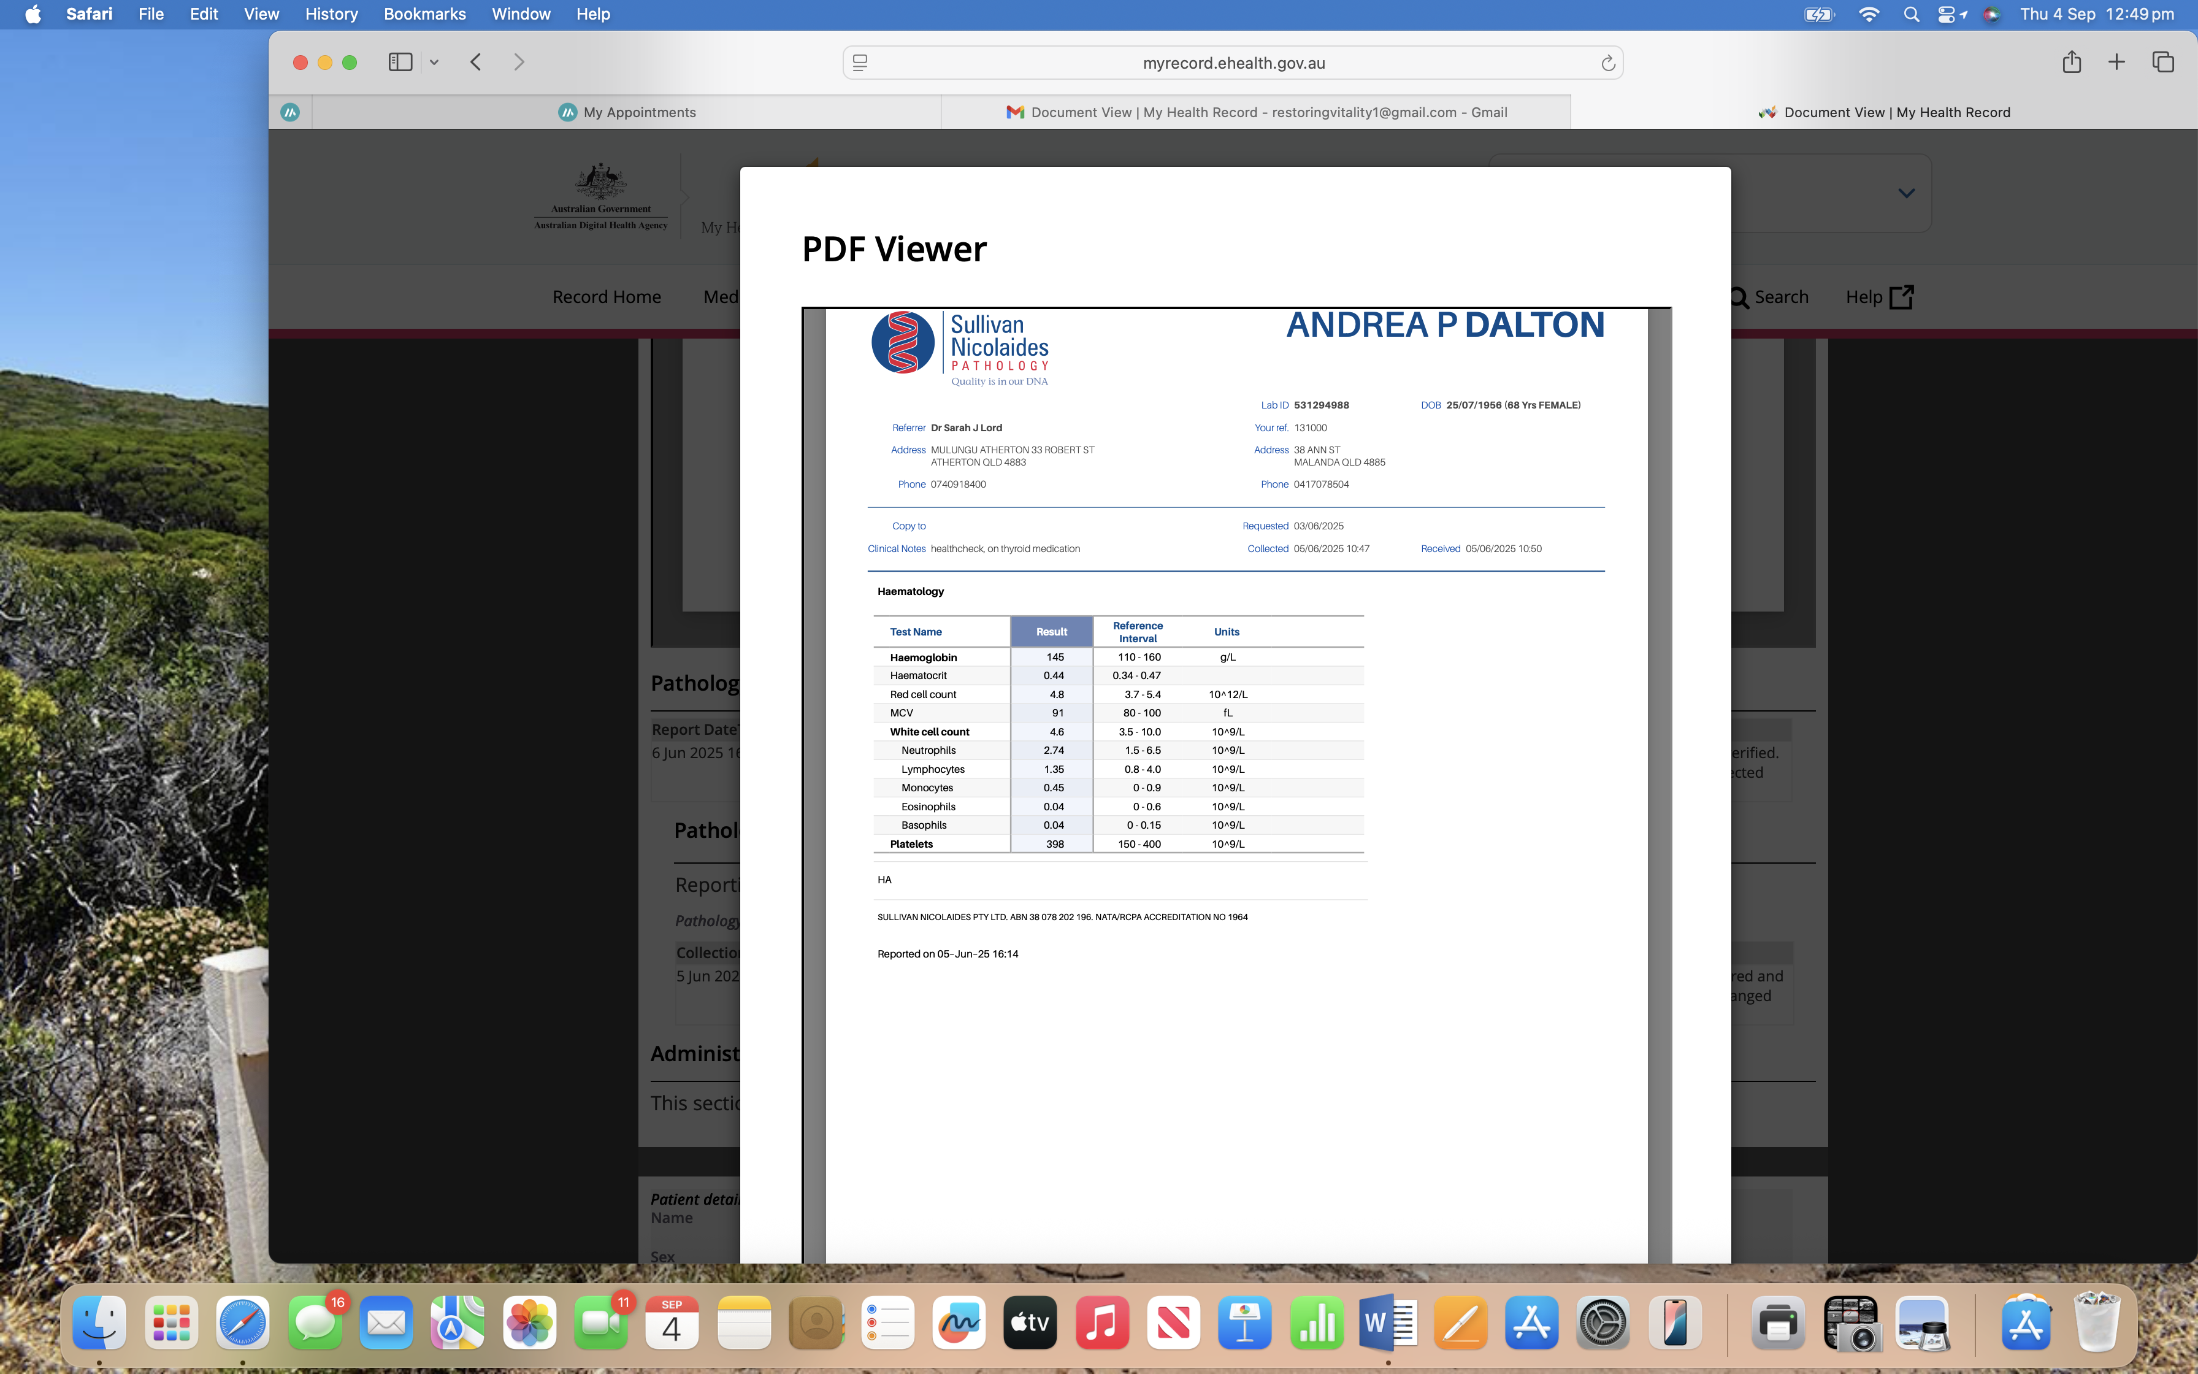Reload page using refresh icon

click(1607, 63)
